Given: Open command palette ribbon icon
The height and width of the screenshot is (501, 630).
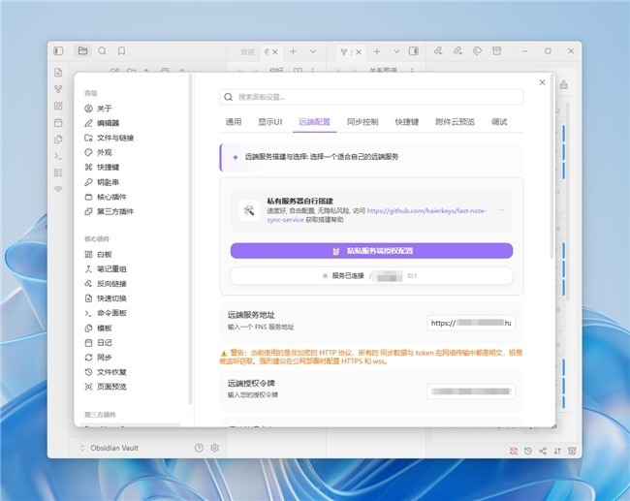Looking at the screenshot, I should click(x=58, y=156).
